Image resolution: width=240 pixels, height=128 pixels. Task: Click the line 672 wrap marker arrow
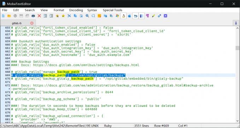[x=9, y=89]
